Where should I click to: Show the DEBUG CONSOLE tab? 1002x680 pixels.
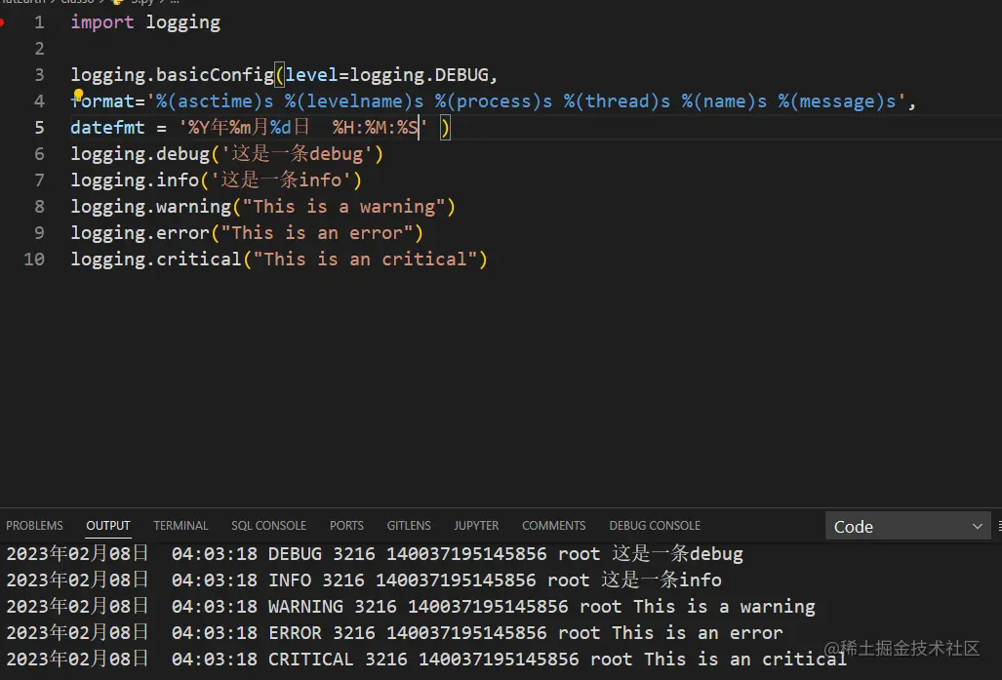(655, 525)
